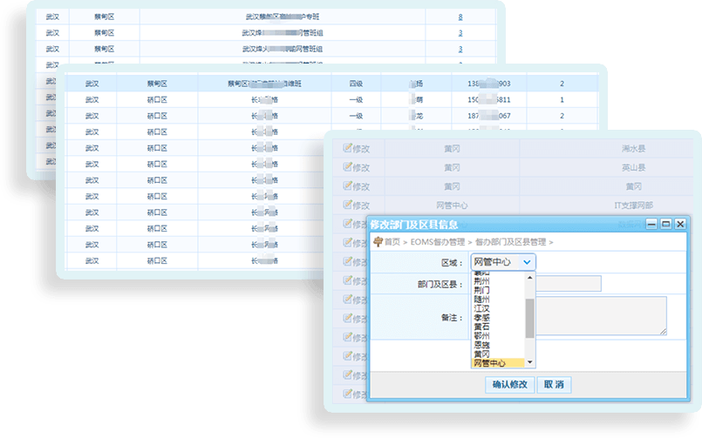Open the EOMS督办管理 breadcrumb link
The width and height of the screenshot is (702, 438).
437,241
